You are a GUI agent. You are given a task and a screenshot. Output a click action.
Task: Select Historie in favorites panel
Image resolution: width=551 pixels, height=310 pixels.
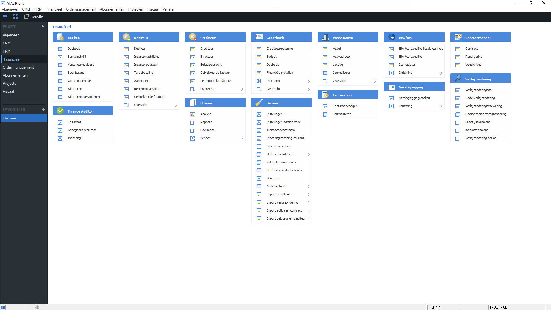click(10, 118)
